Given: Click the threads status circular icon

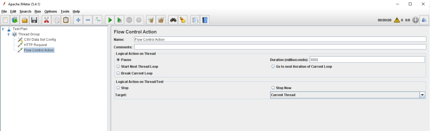Looking at the screenshot, I should click(415, 20).
